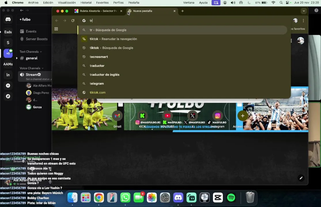Open Spotify from the Dock

(231, 198)
